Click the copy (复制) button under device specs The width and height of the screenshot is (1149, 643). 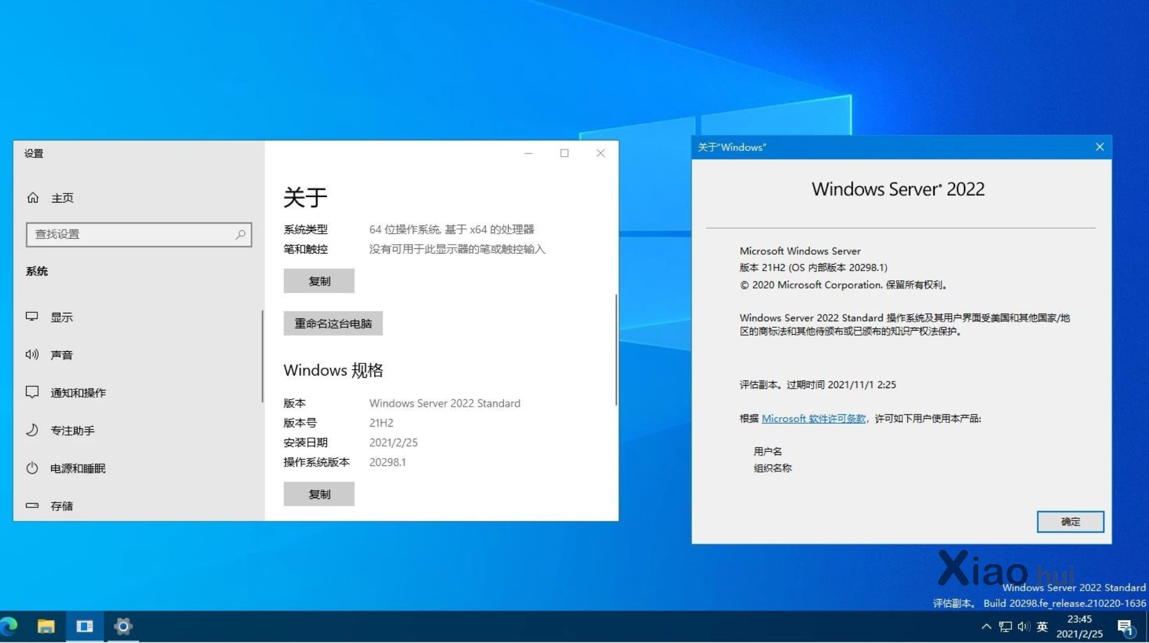(319, 281)
